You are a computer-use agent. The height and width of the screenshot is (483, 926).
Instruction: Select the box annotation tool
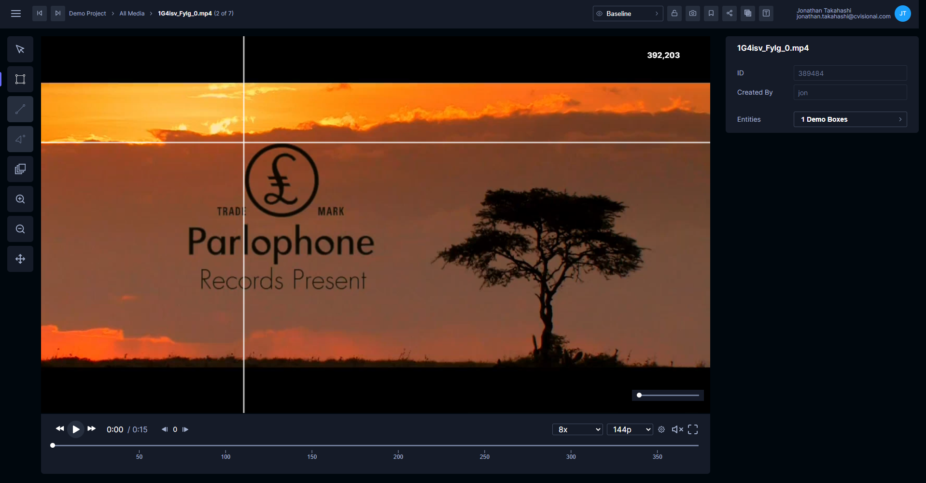pyautogui.click(x=20, y=79)
